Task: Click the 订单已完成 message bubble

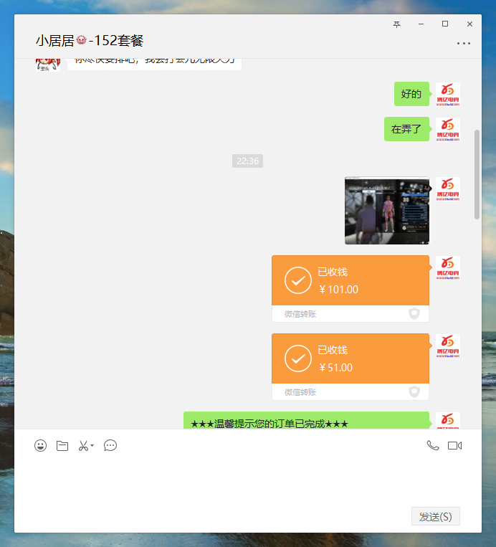Action: point(306,421)
